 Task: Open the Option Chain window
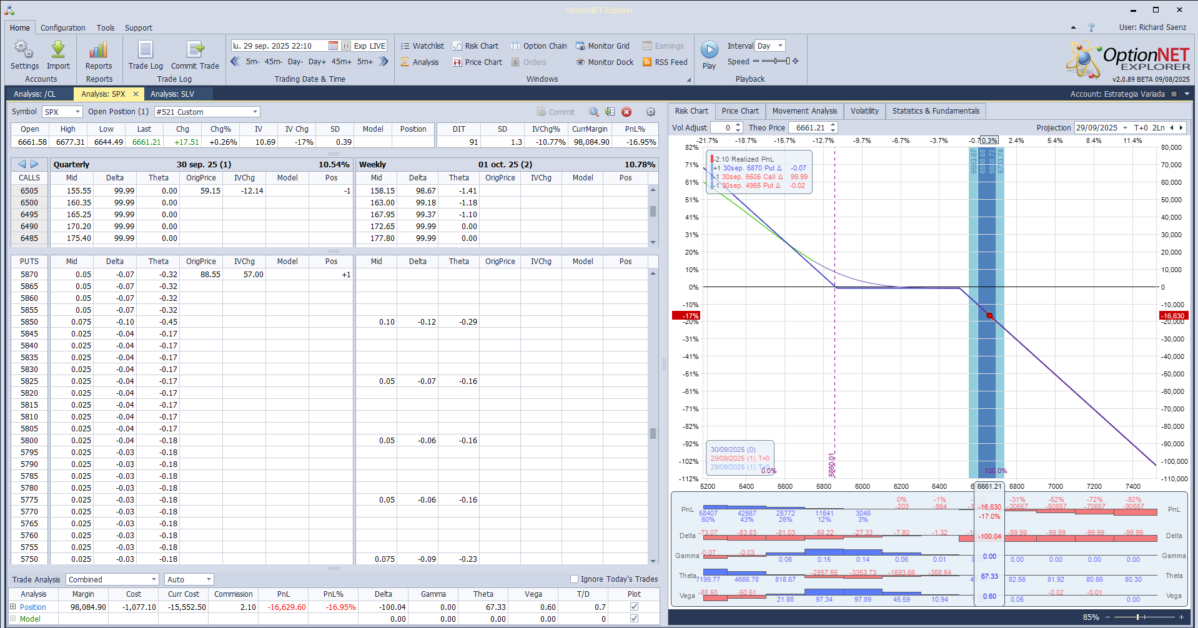(539, 46)
